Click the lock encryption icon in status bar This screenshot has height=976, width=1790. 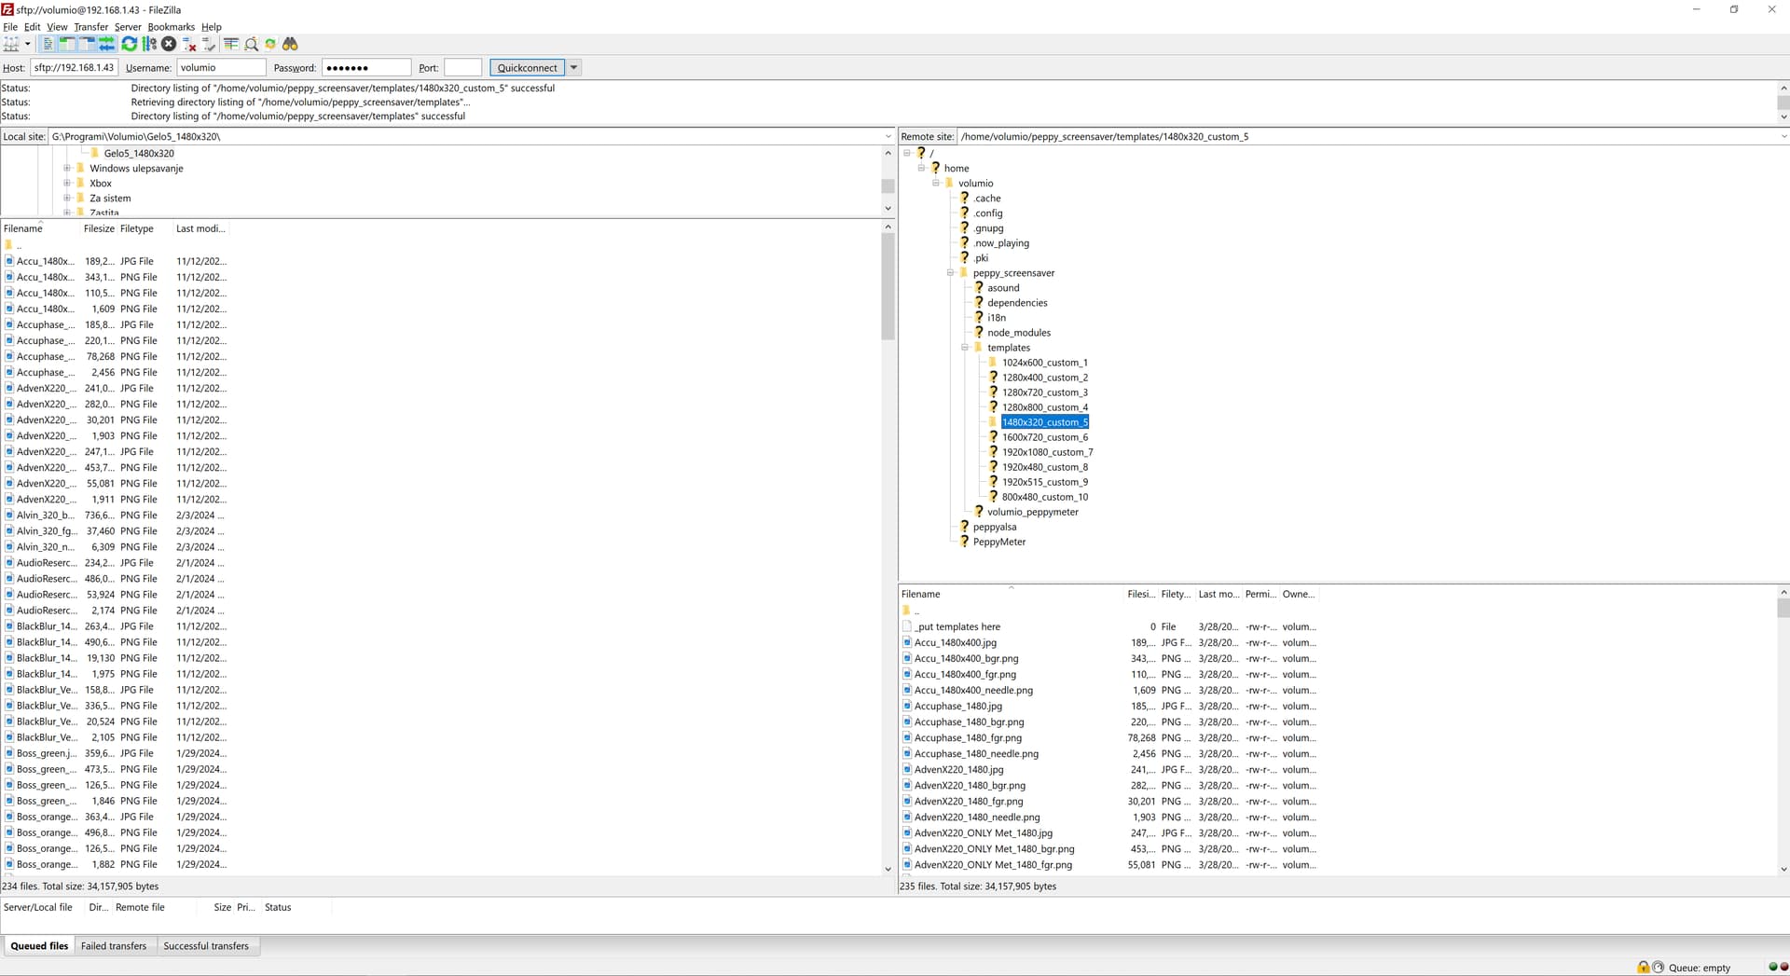tap(1643, 967)
